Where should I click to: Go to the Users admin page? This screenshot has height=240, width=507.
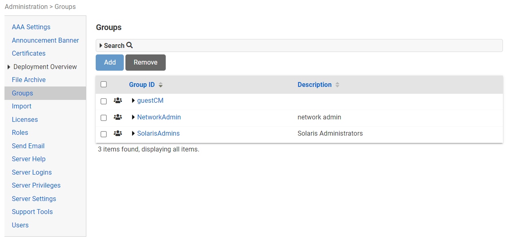pyautogui.click(x=20, y=225)
